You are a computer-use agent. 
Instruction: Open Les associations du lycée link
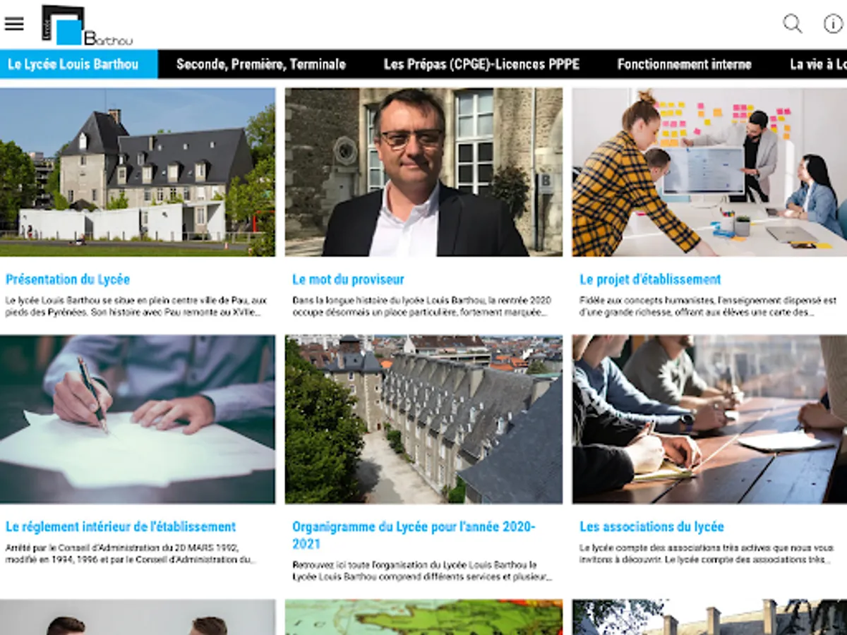coord(651,526)
